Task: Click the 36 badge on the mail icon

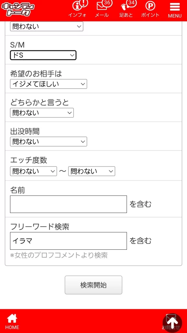Action: coord(108,3)
